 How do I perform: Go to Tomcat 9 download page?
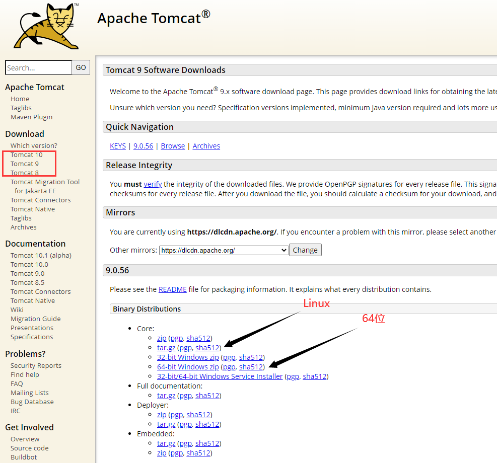(x=24, y=164)
